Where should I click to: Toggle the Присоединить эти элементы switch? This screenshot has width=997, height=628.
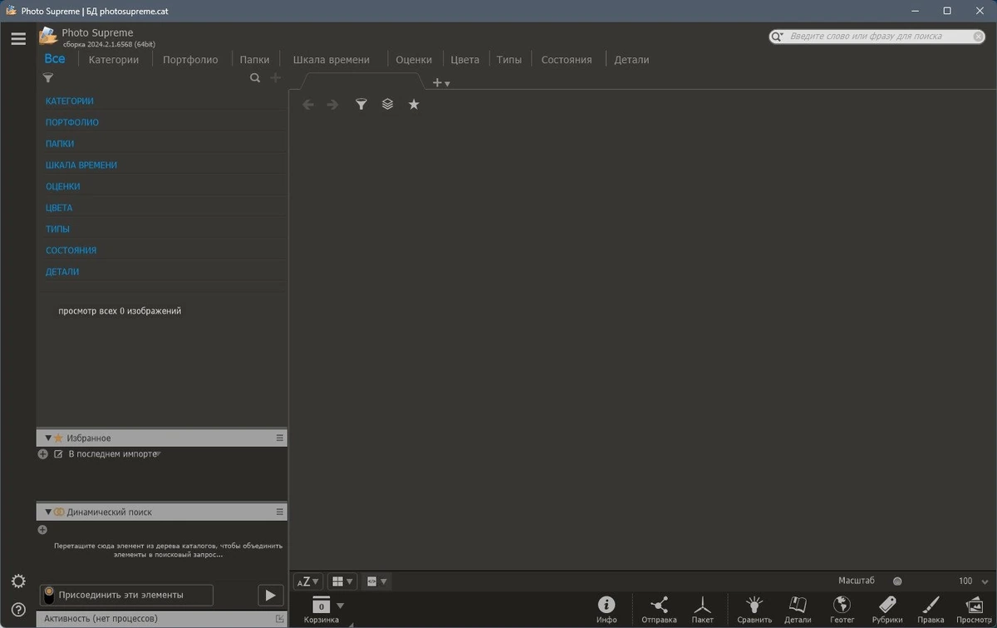[x=49, y=595]
